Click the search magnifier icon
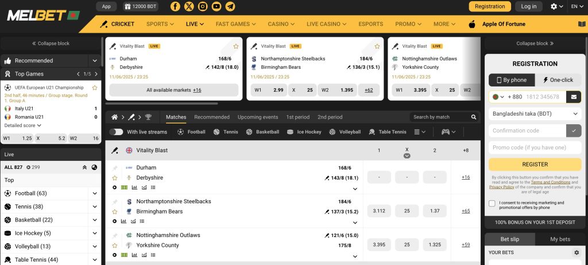The image size is (588, 265). coord(474,117)
